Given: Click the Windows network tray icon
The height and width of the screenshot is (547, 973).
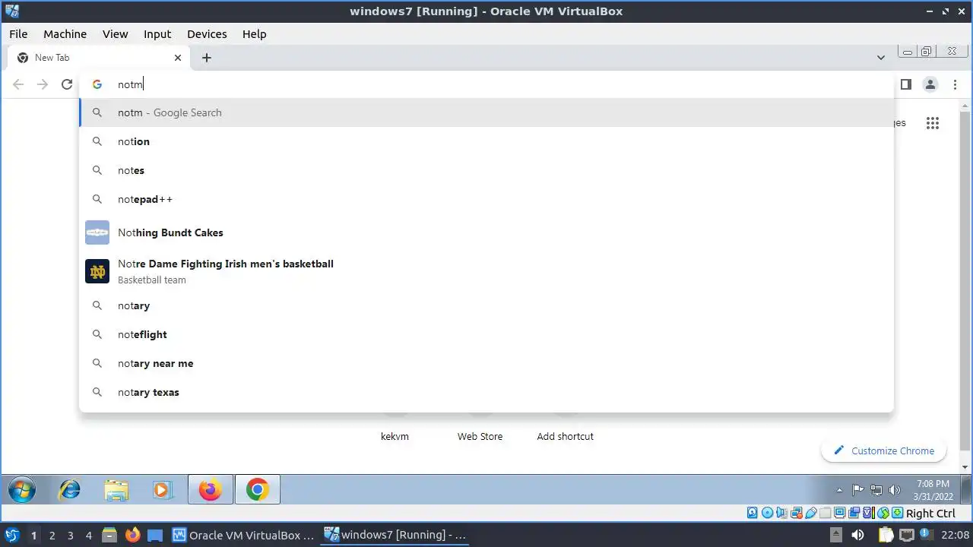Looking at the screenshot, I should 876,490.
